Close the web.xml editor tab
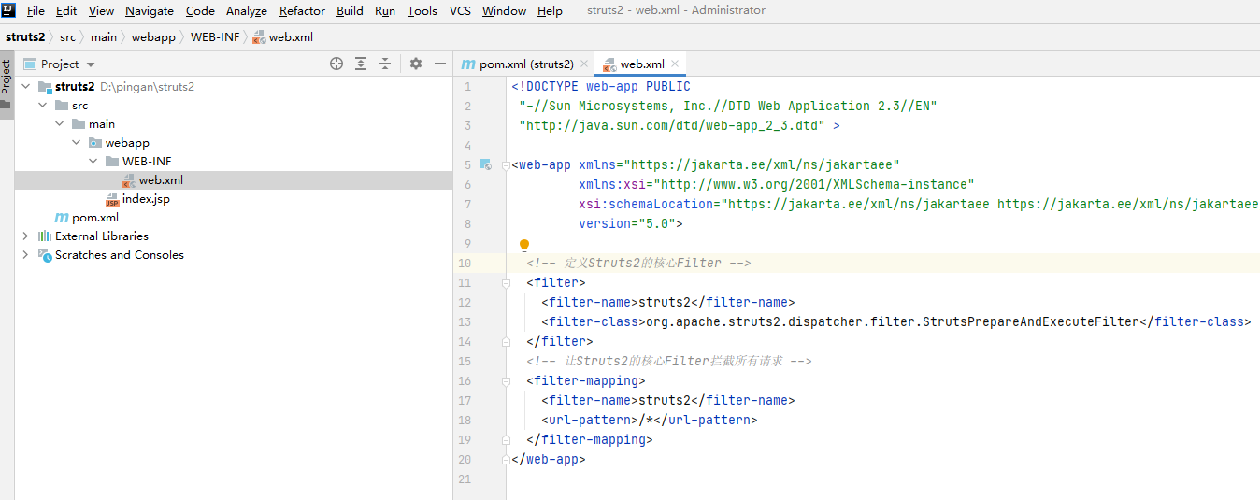 point(675,64)
